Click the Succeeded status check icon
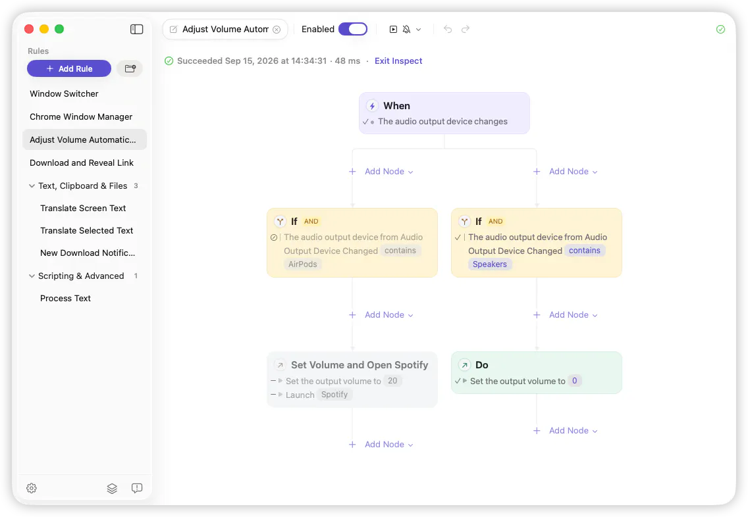Screen dimensions: 748x517 (169, 61)
